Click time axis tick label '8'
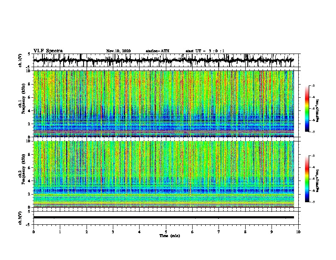336x260 pixels. 245,232
